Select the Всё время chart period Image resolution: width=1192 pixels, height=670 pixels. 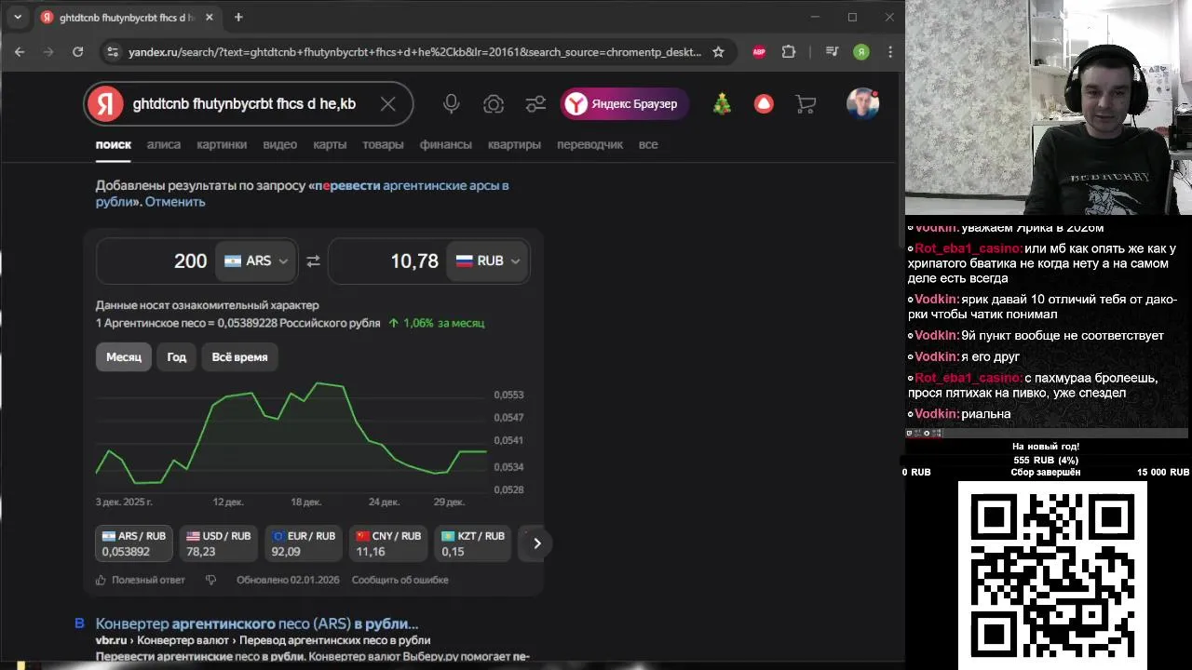pos(239,357)
